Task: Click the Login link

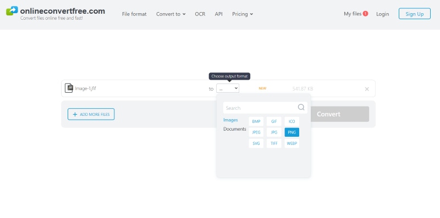Action: (x=382, y=14)
